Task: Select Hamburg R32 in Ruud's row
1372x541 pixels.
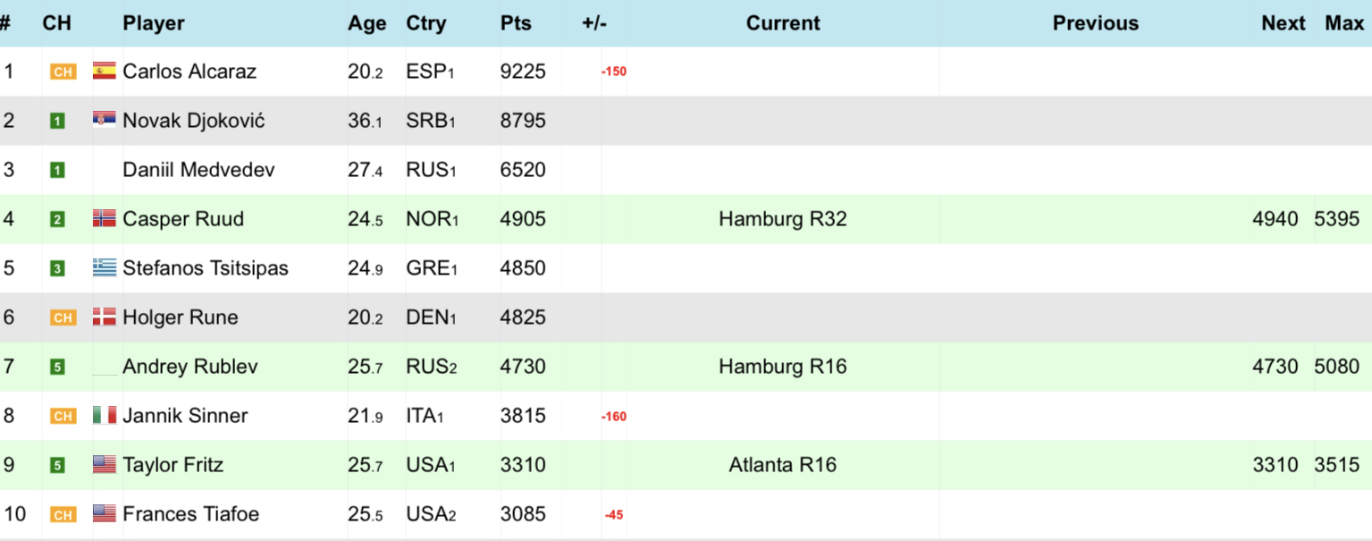Action: [x=783, y=219]
